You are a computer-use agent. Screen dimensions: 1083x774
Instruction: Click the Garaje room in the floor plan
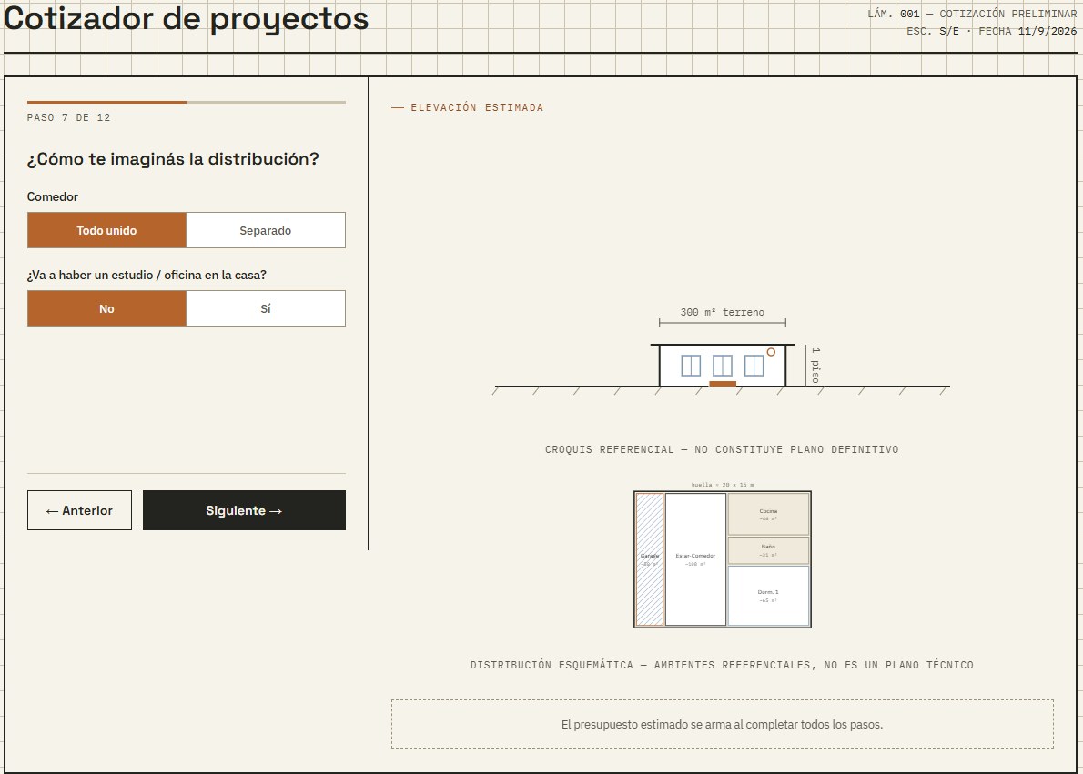[x=649, y=559]
